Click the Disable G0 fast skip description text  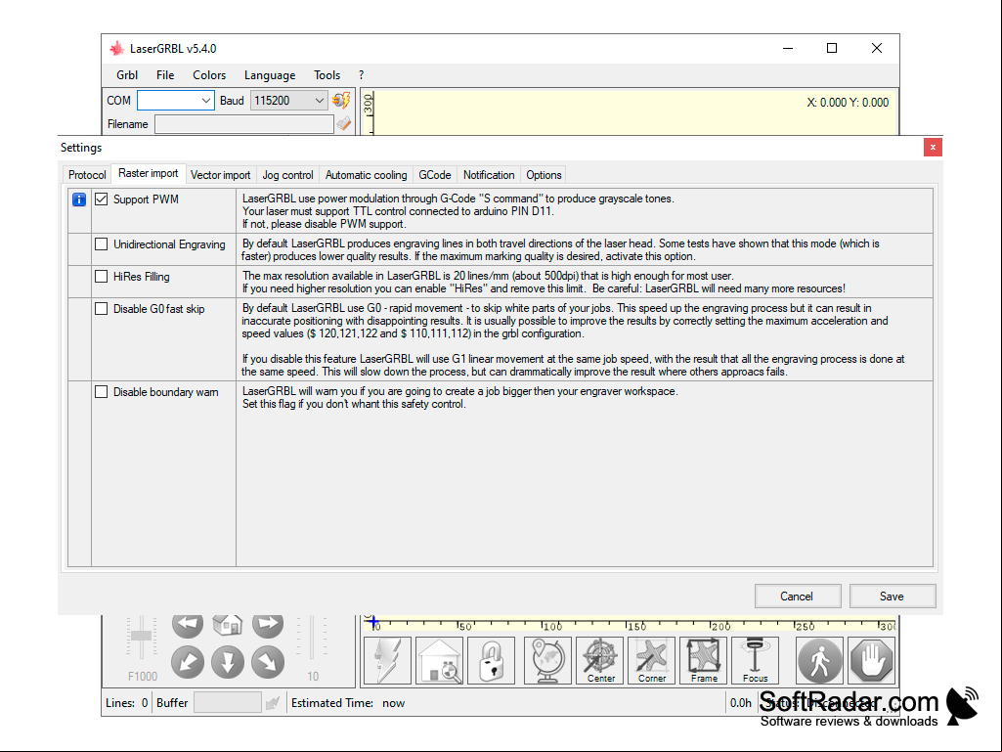[573, 339]
